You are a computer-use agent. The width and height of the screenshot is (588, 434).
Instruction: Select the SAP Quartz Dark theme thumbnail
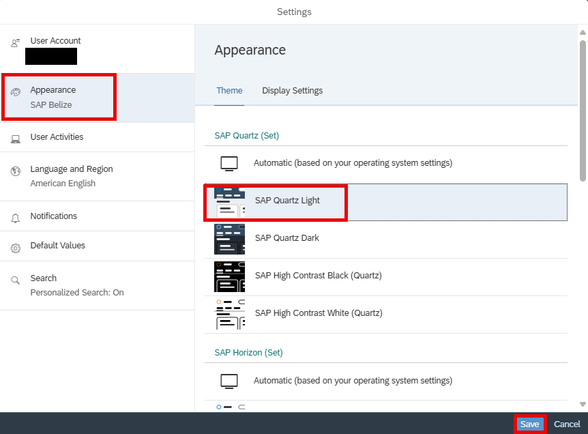pyautogui.click(x=229, y=239)
